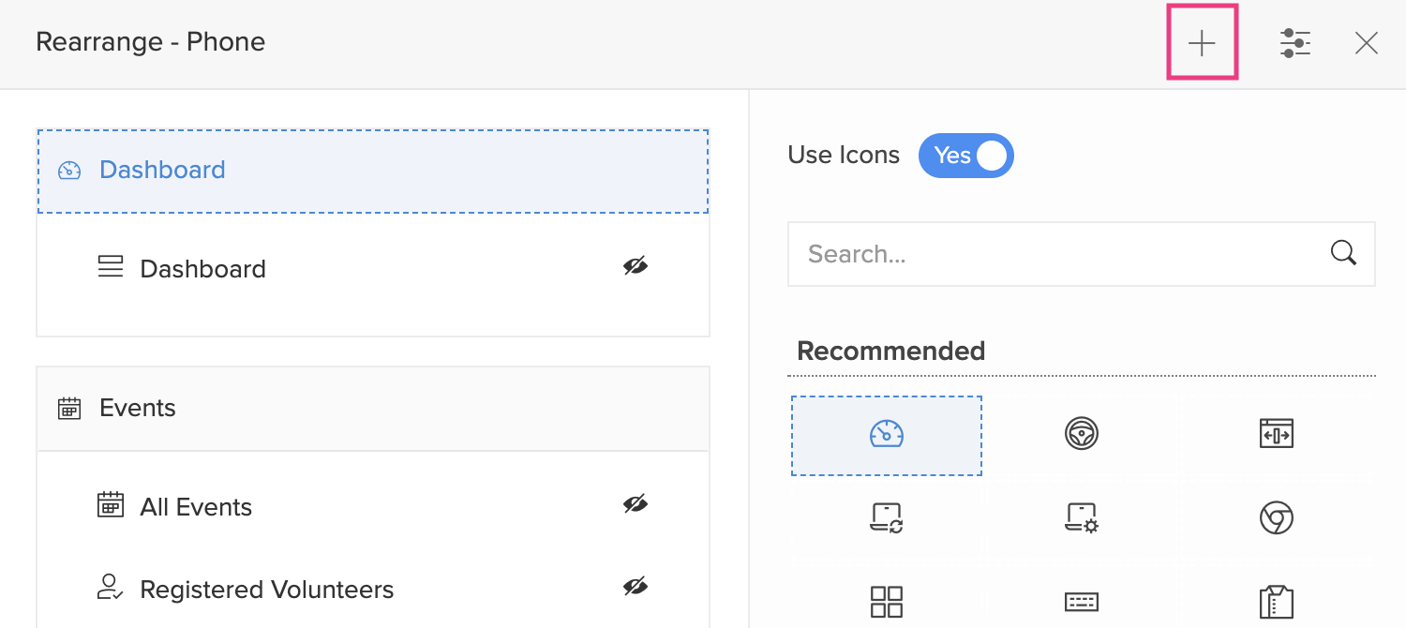
Task: Toggle visibility of Registered Volunteers
Action: pyautogui.click(x=636, y=588)
